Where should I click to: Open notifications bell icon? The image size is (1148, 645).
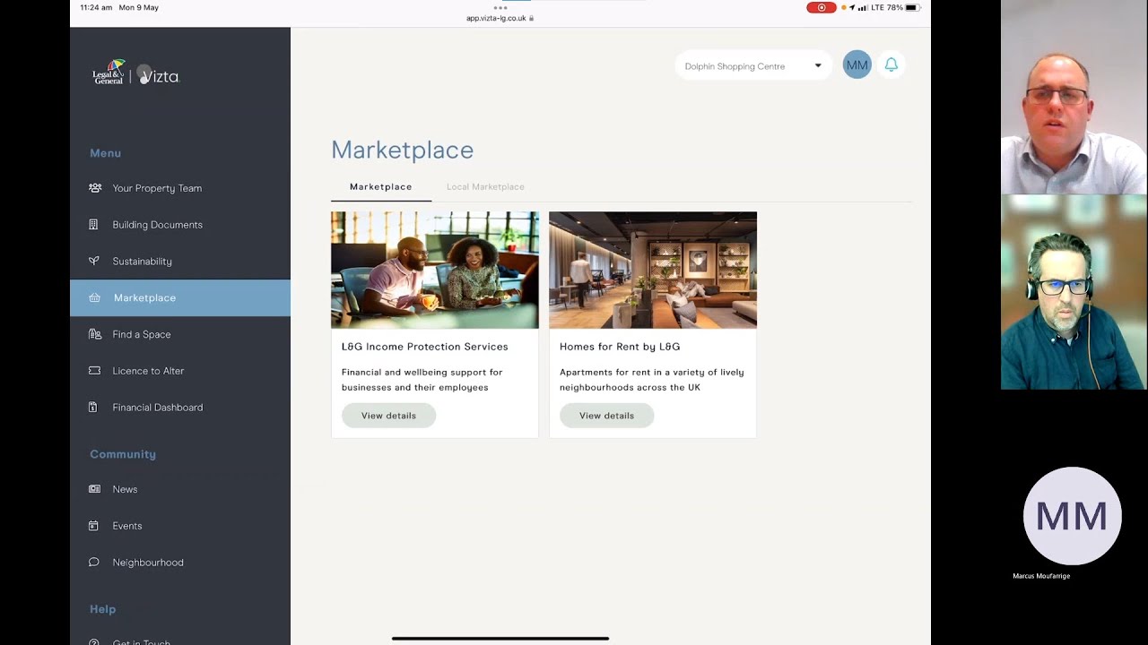click(891, 64)
